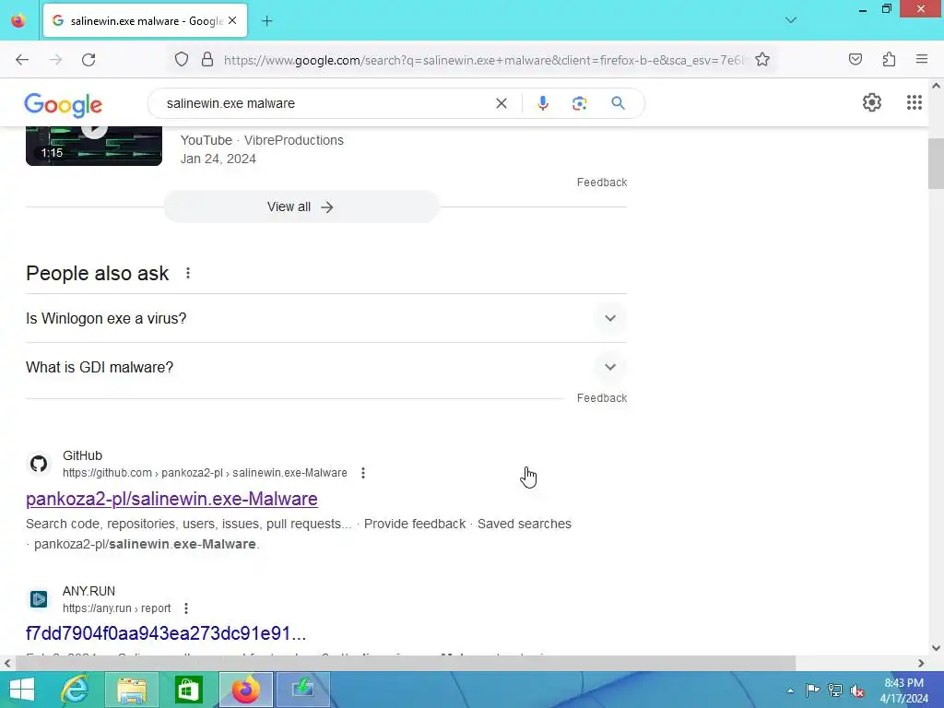Search by image with Google Lens

[x=579, y=103]
